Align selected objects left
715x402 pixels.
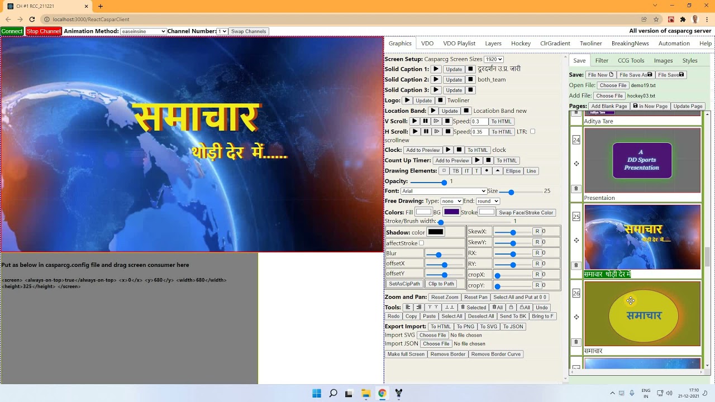[x=408, y=307]
